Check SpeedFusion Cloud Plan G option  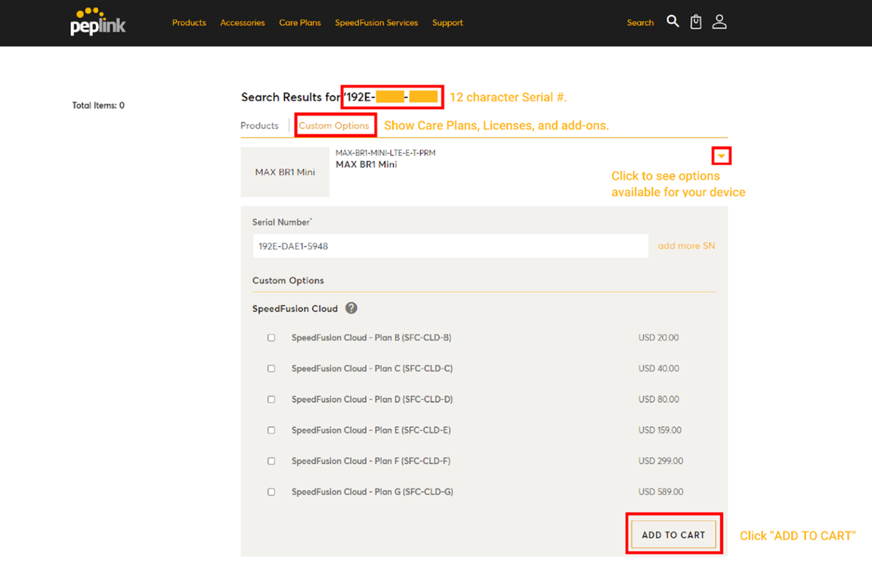point(271,492)
